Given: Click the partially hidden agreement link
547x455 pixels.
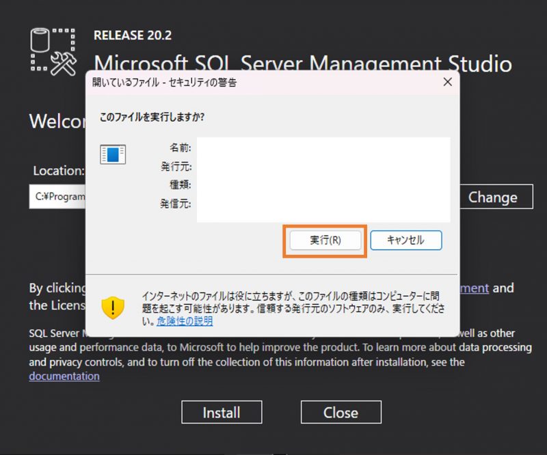Looking at the screenshot, I should click(x=474, y=288).
